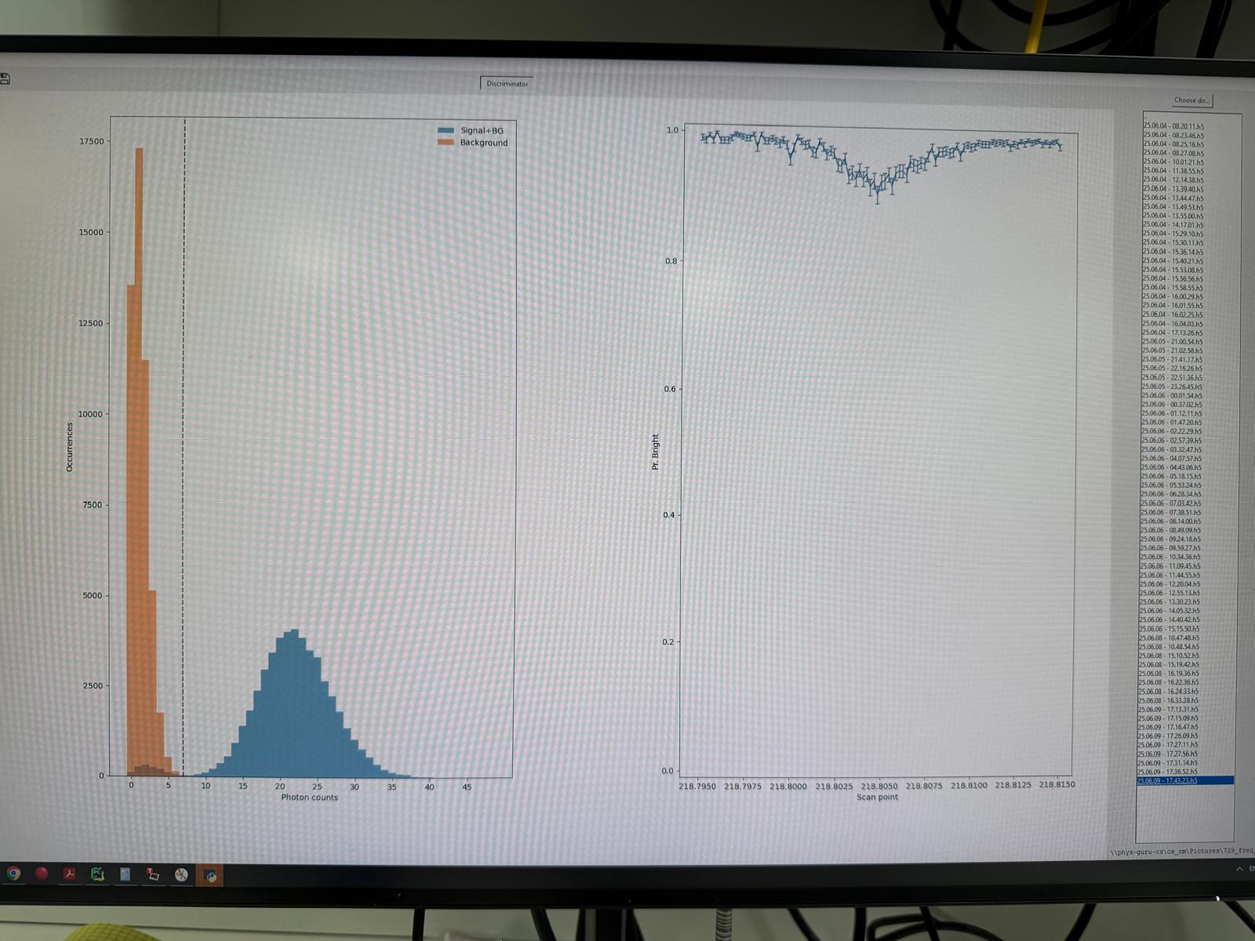Select file 25.06.04 - 08.20.11.h5
The height and width of the screenshot is (941, 1255).
[x=1173, y=126]
